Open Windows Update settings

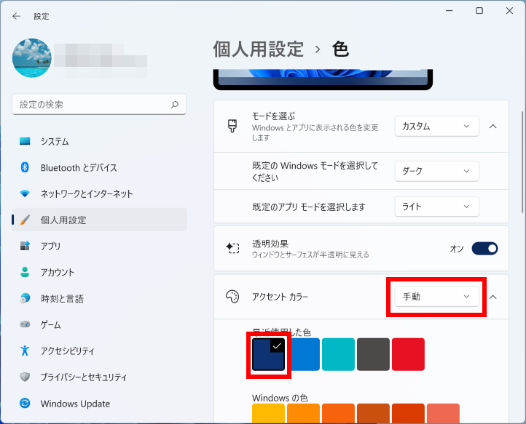pyautogui.click(x=99, y=403)
